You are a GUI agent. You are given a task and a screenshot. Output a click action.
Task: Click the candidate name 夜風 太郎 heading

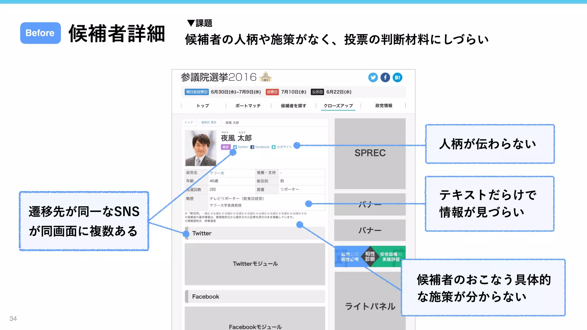click(x=236, y=138)
